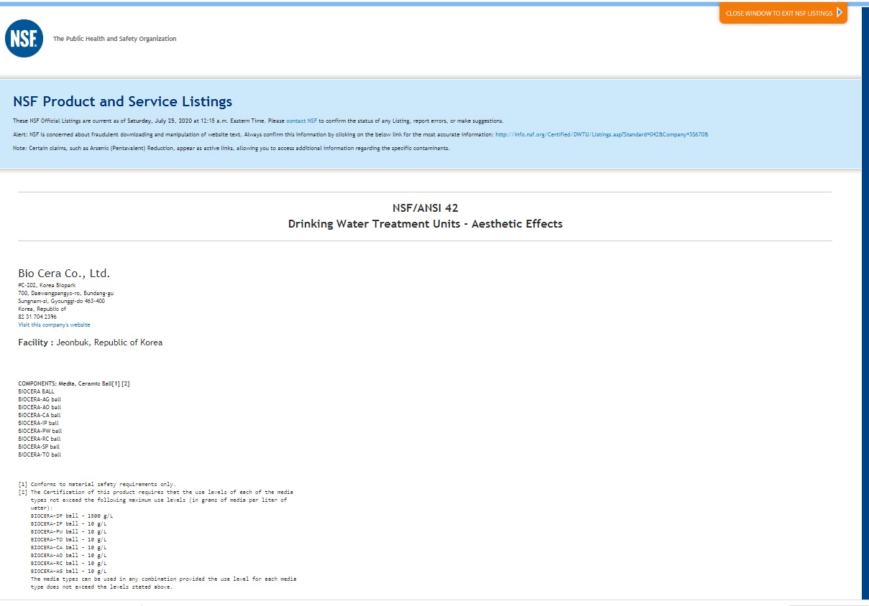This screenshot has height=606, width=869.
Task: Click the company phone number 82 31 704 2396
Action: [x=37, y=317]
